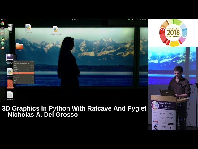Screen dimensions: 198x149
Task: Choose Move to… in the context menu
Action: click(x=24, y=69)
